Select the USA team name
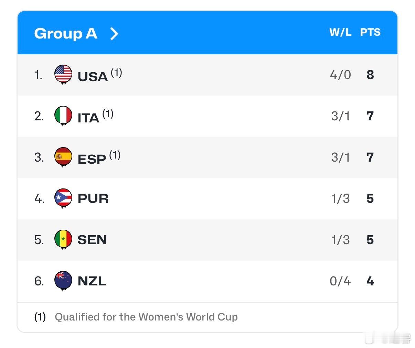Viewport: 415px width, 348px height. tap(93, 76)
